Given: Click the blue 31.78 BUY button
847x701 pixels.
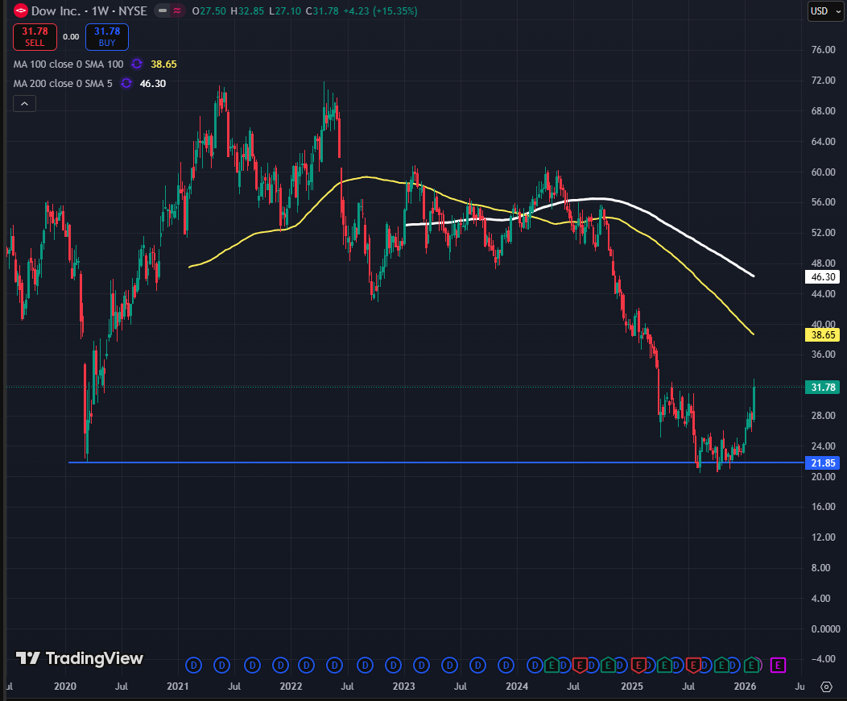Looking at the screenshot, I should 107,37.
